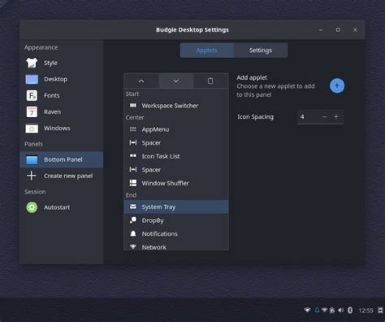
Task: Select the Spacer above Window Shuffler
Action: [x=176, y=170]
